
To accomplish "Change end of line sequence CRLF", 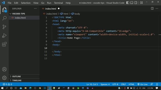I will pos(123,84).
